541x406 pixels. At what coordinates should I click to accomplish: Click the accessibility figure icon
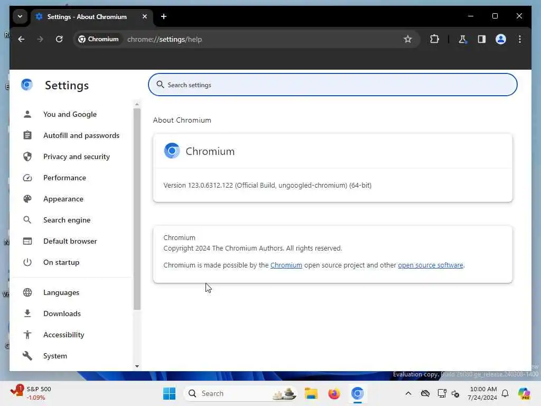click(x=27, y=335)
